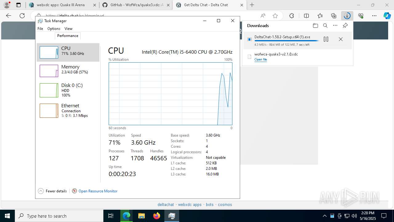Open Task View on the taskbar

click(111, 216)
